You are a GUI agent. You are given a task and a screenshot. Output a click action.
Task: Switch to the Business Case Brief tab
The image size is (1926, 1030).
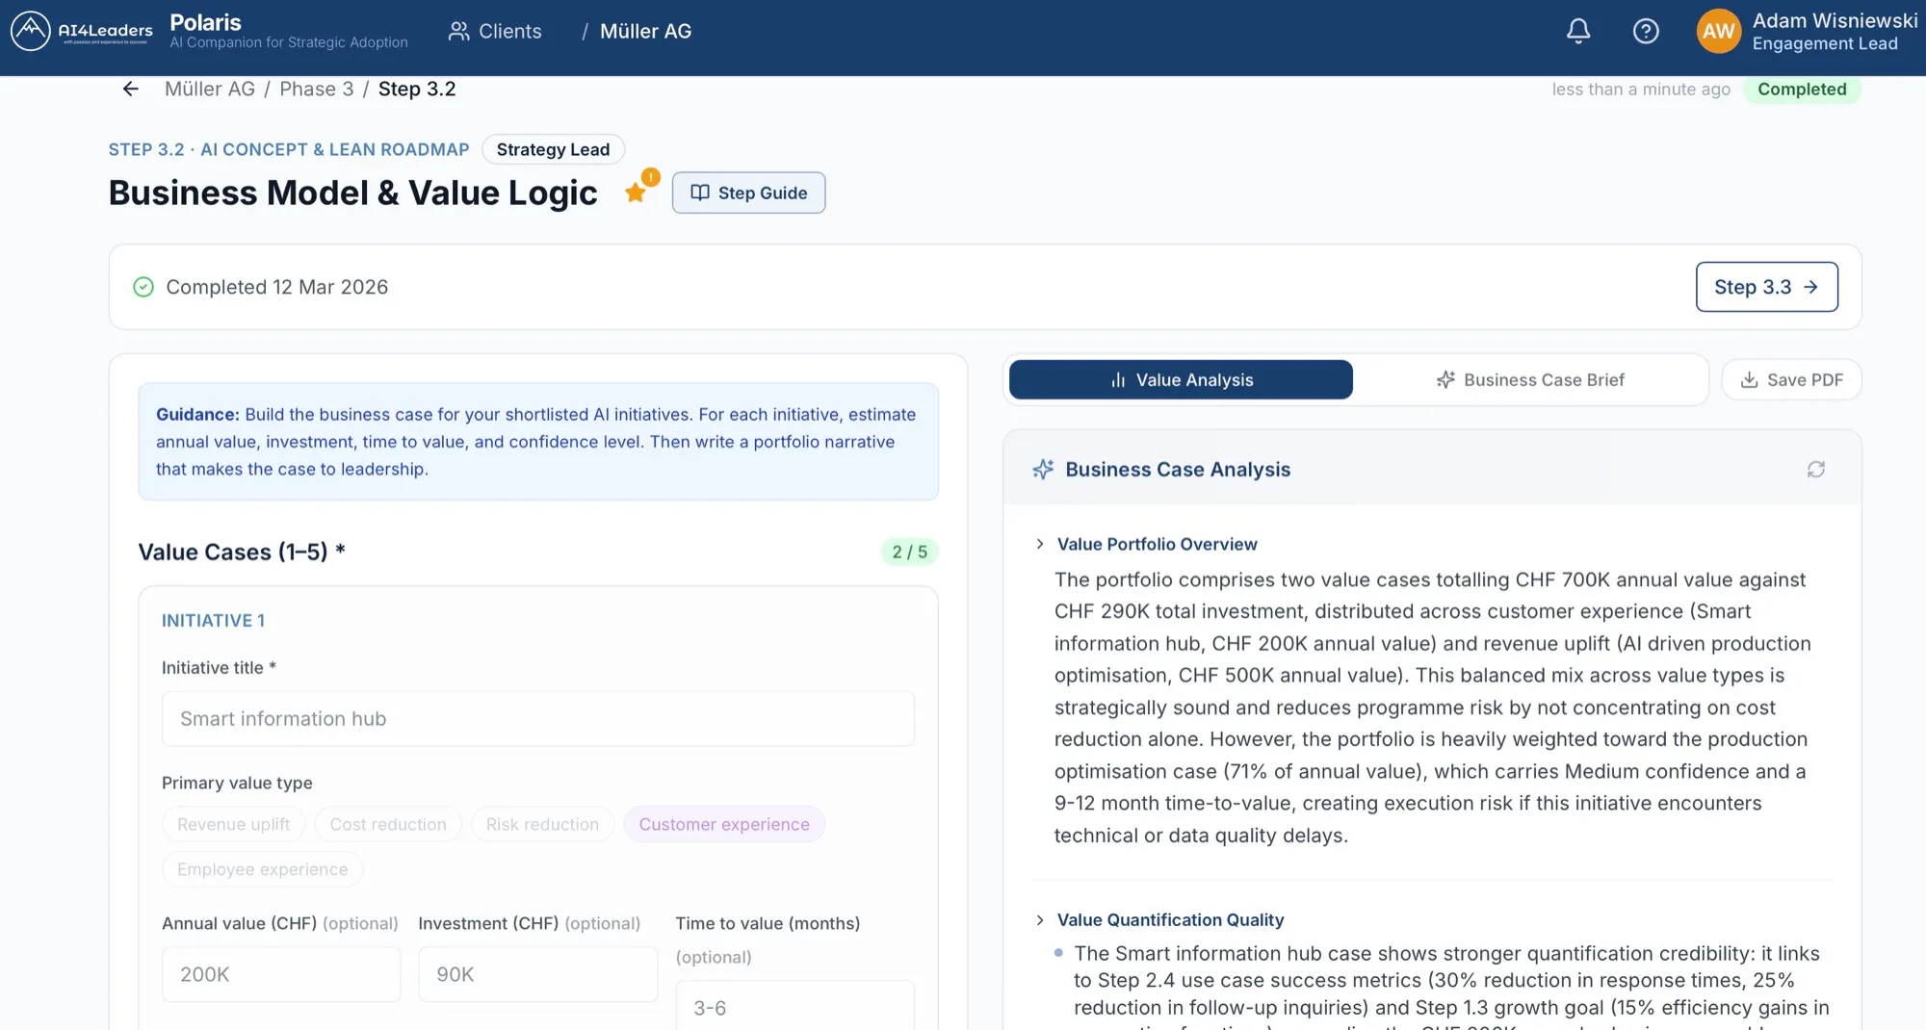(x=1529, y=379)
